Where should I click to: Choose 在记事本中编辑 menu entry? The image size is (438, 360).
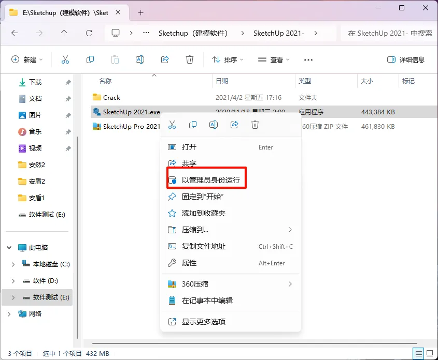click(231, 301)
